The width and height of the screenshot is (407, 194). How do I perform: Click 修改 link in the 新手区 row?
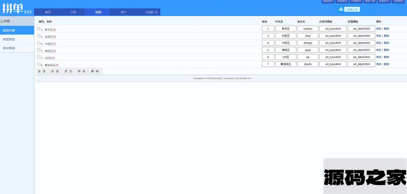click(378, 29)
